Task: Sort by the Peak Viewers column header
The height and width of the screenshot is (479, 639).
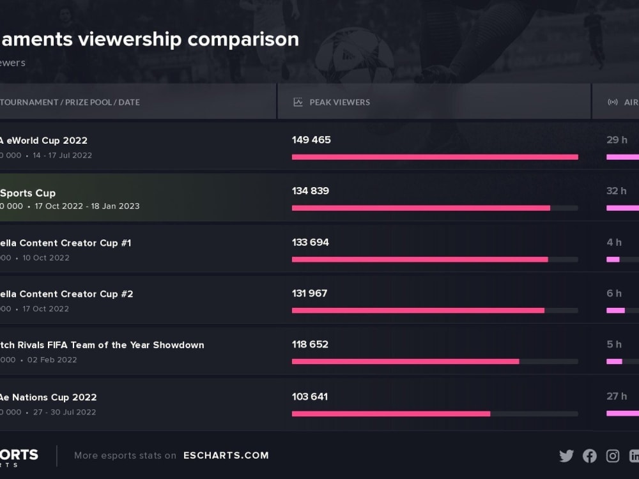Action: 339,102
